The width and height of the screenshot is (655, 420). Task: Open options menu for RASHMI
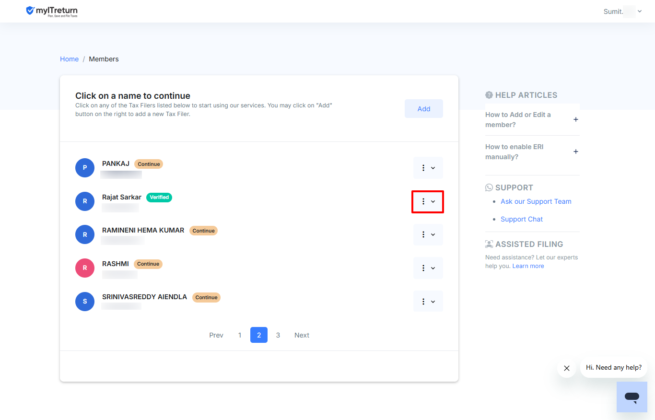428,268
